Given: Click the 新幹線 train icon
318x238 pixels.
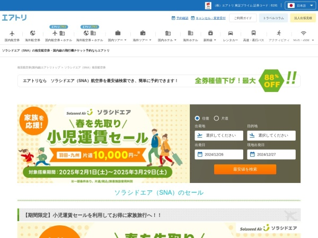Looking at the screenshot, I should [x=210, y=33].
